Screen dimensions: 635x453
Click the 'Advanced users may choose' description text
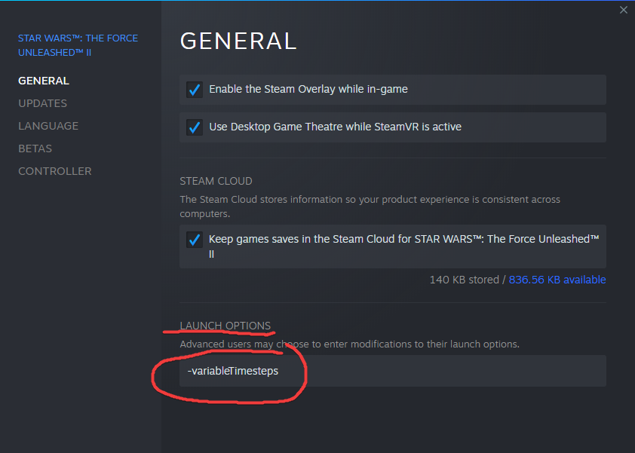[x=349, y=344]
